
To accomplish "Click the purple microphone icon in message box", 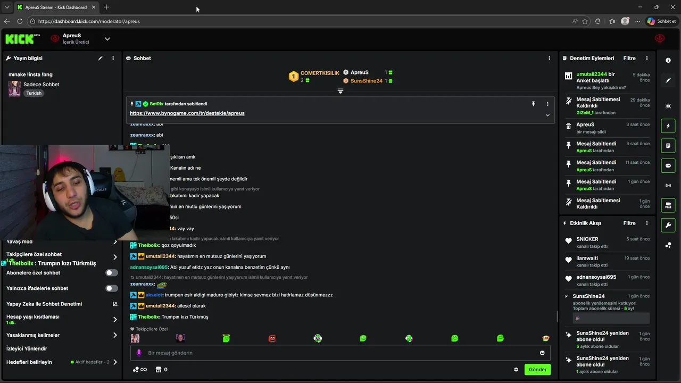I will click(x=139, y=353).
